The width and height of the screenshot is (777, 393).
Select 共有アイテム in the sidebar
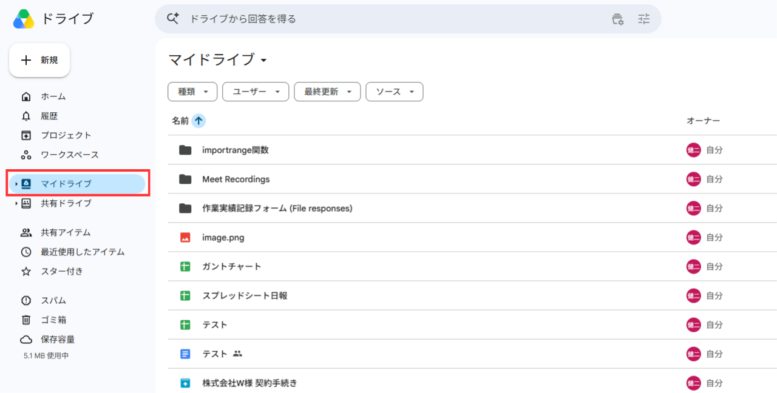(x=66, y=232)
